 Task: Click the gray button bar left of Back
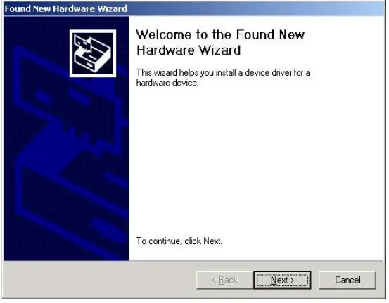99,280
